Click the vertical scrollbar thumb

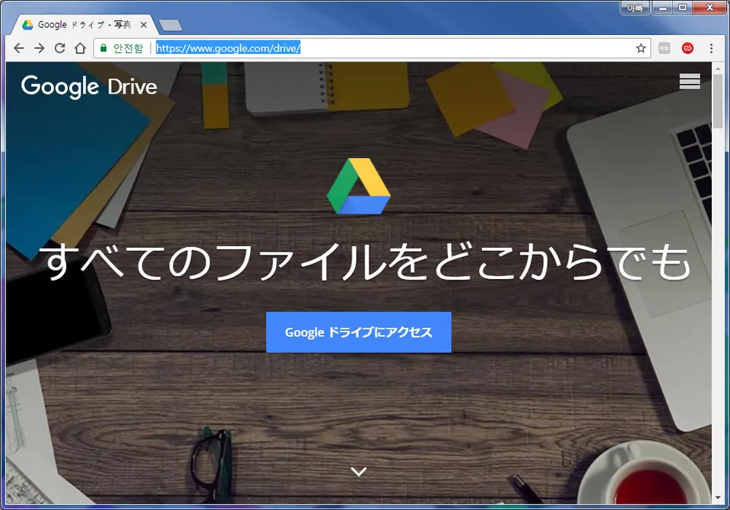click(x=717, y=100)
